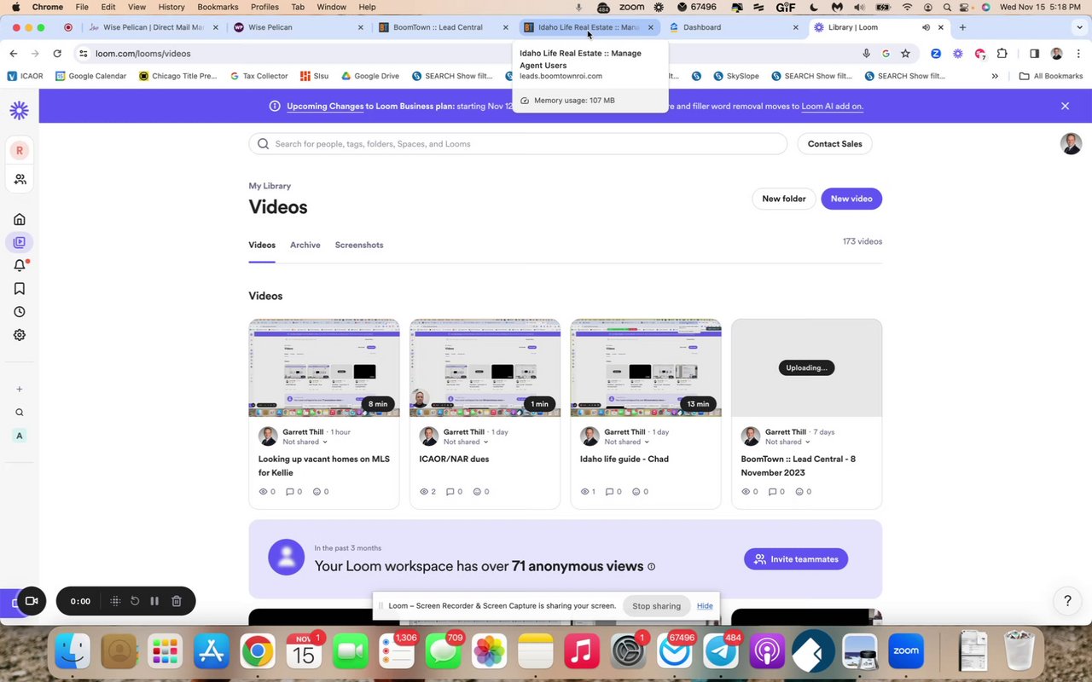The image size is (1092, 682).
Task: Open the ICAOR/NAR dues video thumbnail
Action: (485, 367)
